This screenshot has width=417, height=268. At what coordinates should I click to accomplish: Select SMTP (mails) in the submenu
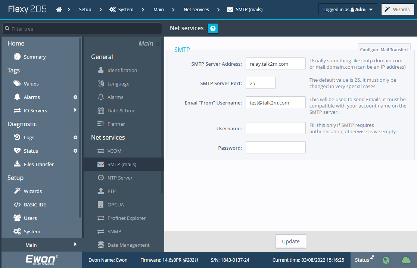[x=124, y=164]
